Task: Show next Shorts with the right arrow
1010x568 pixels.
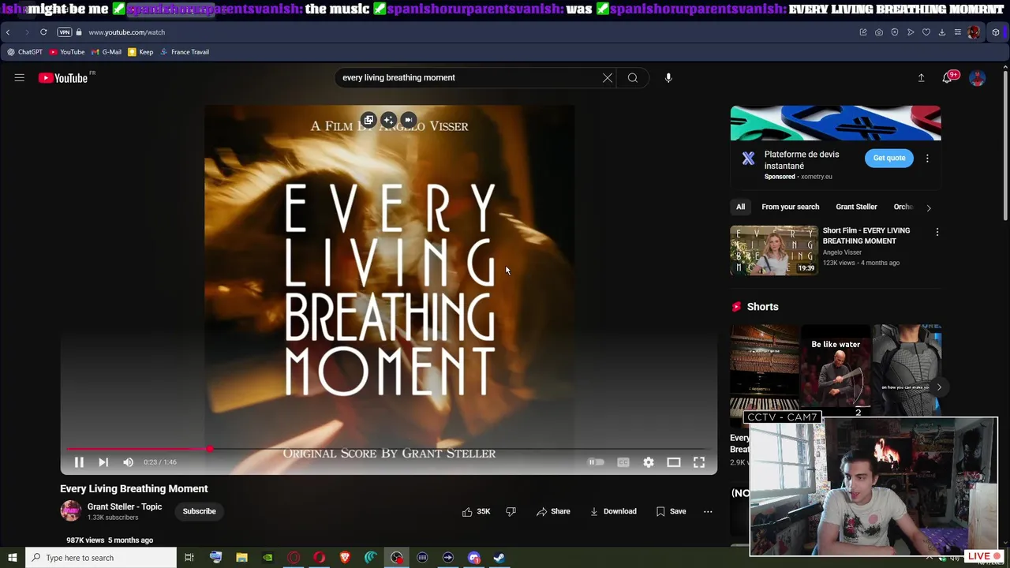Action: [x=938, y=387]
